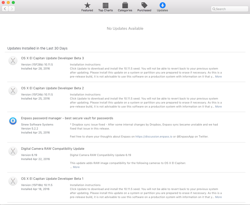The width and height of the screenshot is (250, 205).
Task: Select title OS X El Capitan Update Developer Beta 2
Action: [x=52, y=88]
